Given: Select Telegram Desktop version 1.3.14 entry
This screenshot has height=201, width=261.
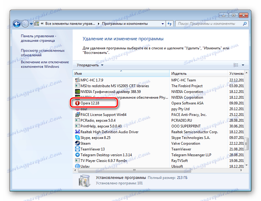Looking at the screenshot, I should point(106,155).
